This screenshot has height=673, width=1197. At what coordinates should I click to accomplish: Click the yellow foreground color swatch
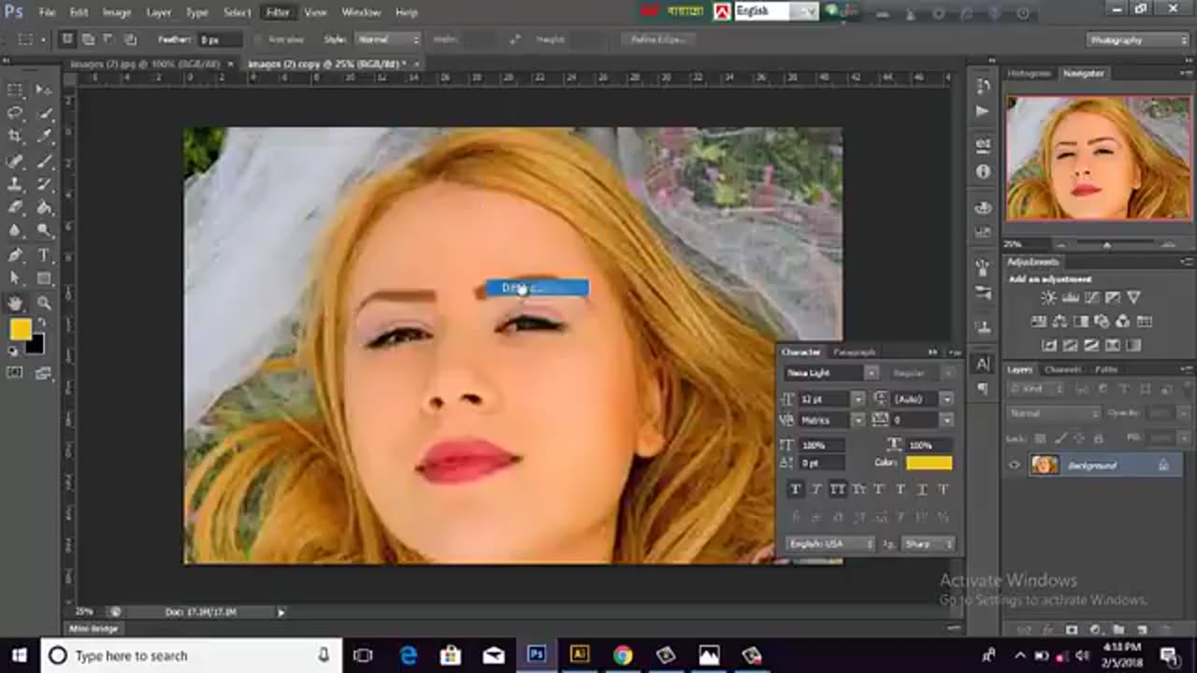click(x=20, y=329)
